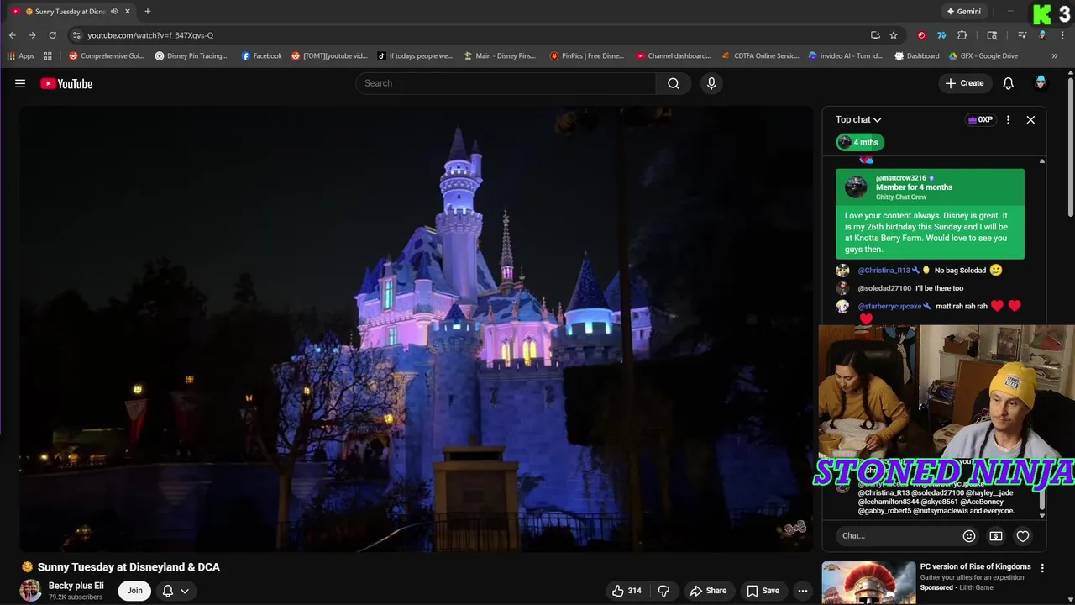Dislike the video with thumbs down
The image size is (1075, 605).
coord(663,591)
